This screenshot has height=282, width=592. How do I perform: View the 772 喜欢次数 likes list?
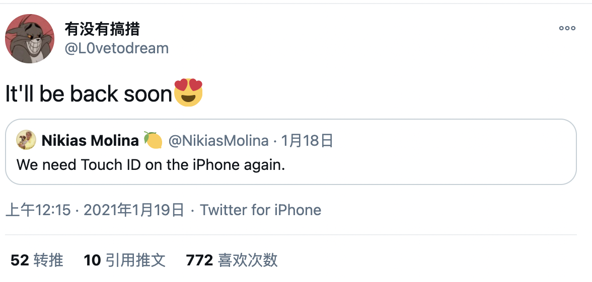232,260
